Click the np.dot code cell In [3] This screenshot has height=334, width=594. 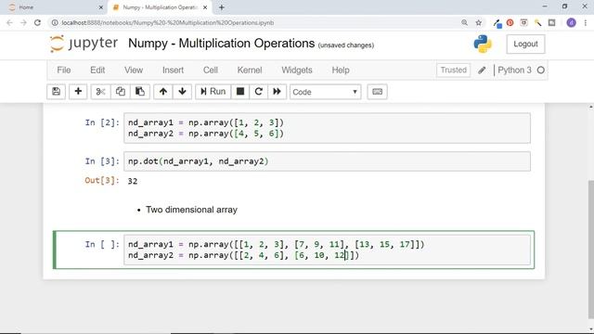pos(327,161)
